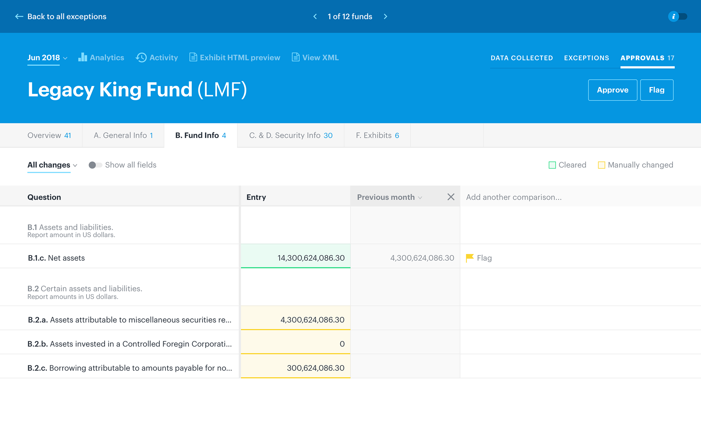Viewport: 701px width, 438px height.
Task: Toggle the Cleared checkbox
Action: point(552,165)
